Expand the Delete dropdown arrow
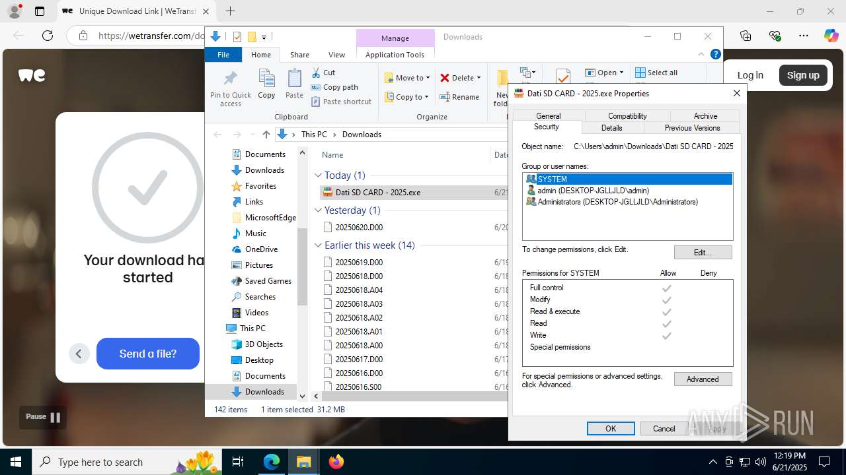This screenshot has height=475, width=846. click(479, 78)
